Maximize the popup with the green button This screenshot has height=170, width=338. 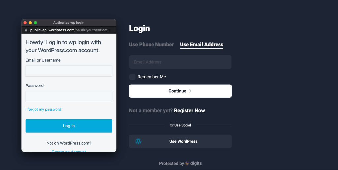(x=35, y=23)
